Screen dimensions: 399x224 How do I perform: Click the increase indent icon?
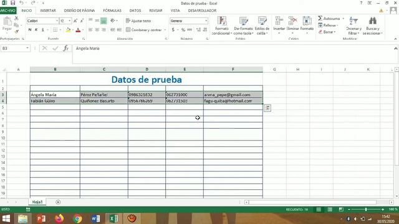click(119, 30)
